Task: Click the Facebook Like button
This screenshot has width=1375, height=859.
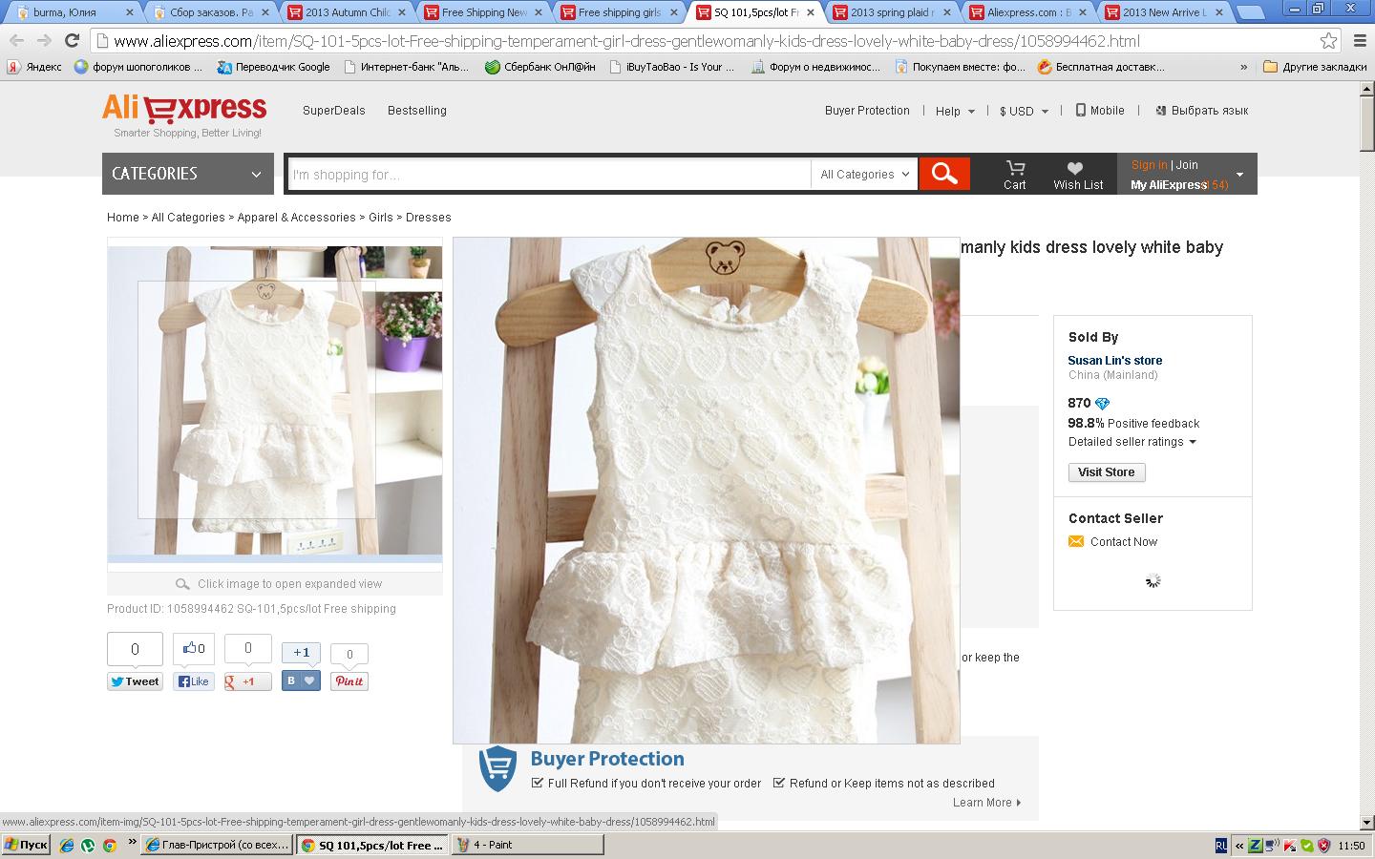Action: [x=193, y=681]
